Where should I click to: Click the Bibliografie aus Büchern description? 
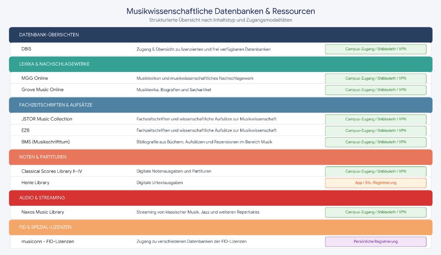coord(204,142)
